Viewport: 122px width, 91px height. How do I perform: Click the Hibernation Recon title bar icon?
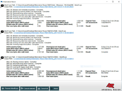(x=2, y=2)
